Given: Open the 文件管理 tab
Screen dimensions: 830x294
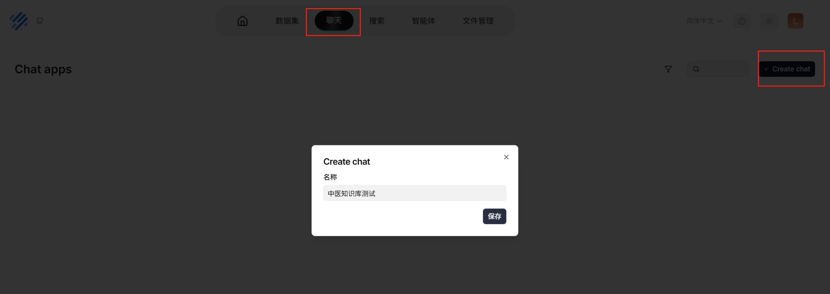Looking at the screenshot, I should tap(478, 21).
